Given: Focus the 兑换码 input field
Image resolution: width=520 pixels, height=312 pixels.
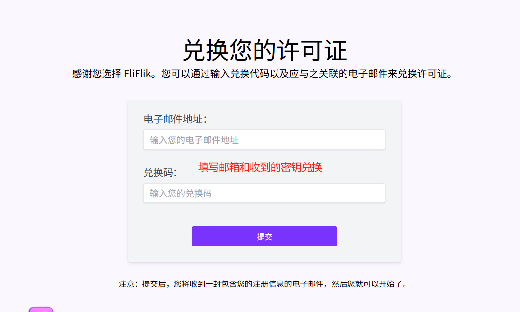Looking at the screenshot, I should click(264, 193).
